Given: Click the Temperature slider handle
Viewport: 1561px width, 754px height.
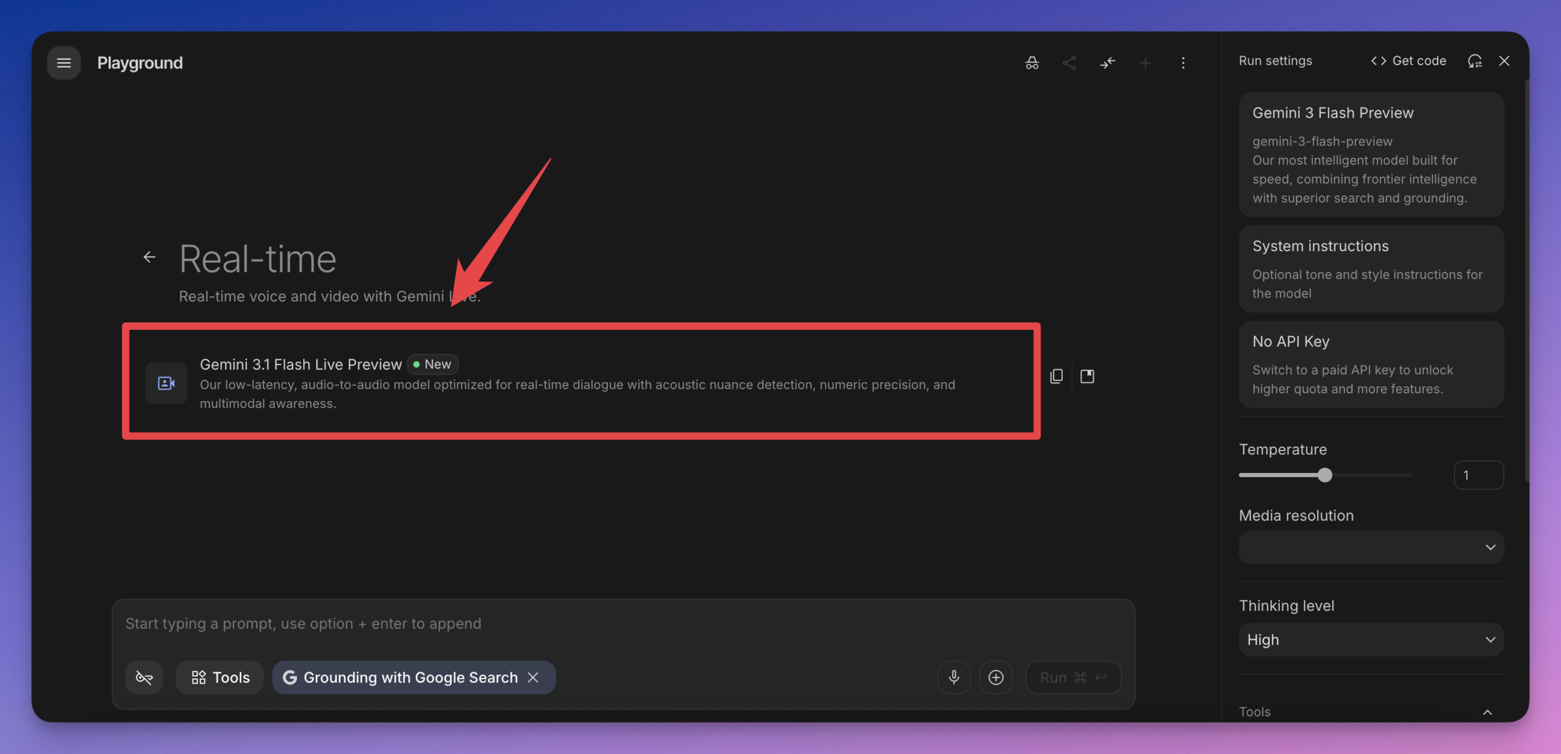Looking at the screenshot, I should click(1324, 475).
